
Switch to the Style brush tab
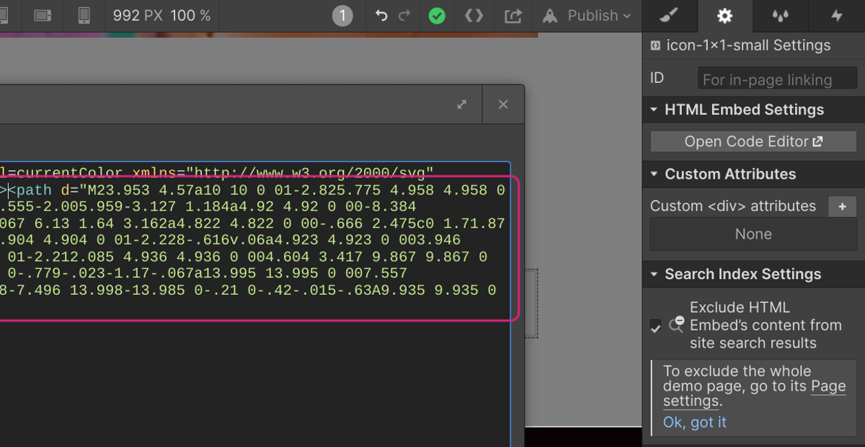[x=669, y=15]
